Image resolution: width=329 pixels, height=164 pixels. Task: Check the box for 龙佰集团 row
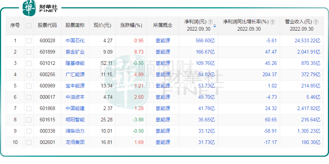29,142
